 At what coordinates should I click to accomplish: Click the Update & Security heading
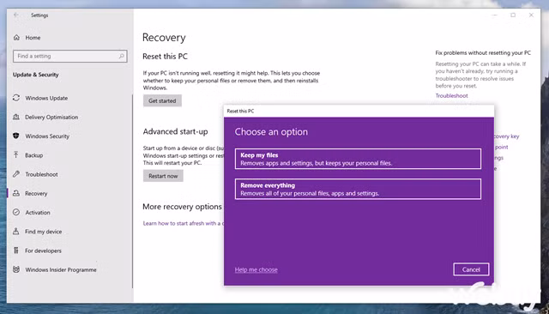coord(36,75)
